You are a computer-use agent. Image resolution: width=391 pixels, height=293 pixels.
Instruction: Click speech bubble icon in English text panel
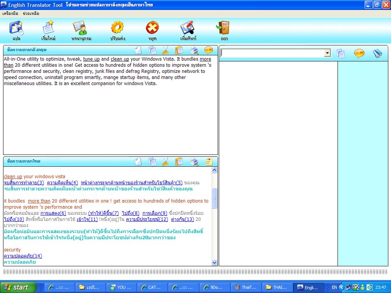(208, 50)
